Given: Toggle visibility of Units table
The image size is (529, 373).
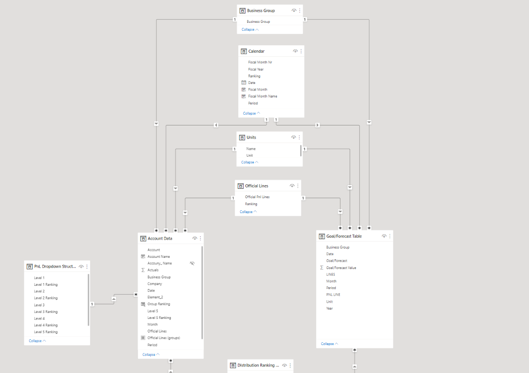Looking at the screenshot, I should point(293,138).
